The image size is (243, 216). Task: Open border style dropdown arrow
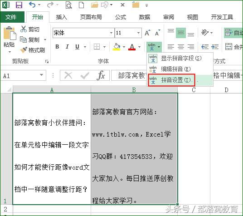point(105,47)
